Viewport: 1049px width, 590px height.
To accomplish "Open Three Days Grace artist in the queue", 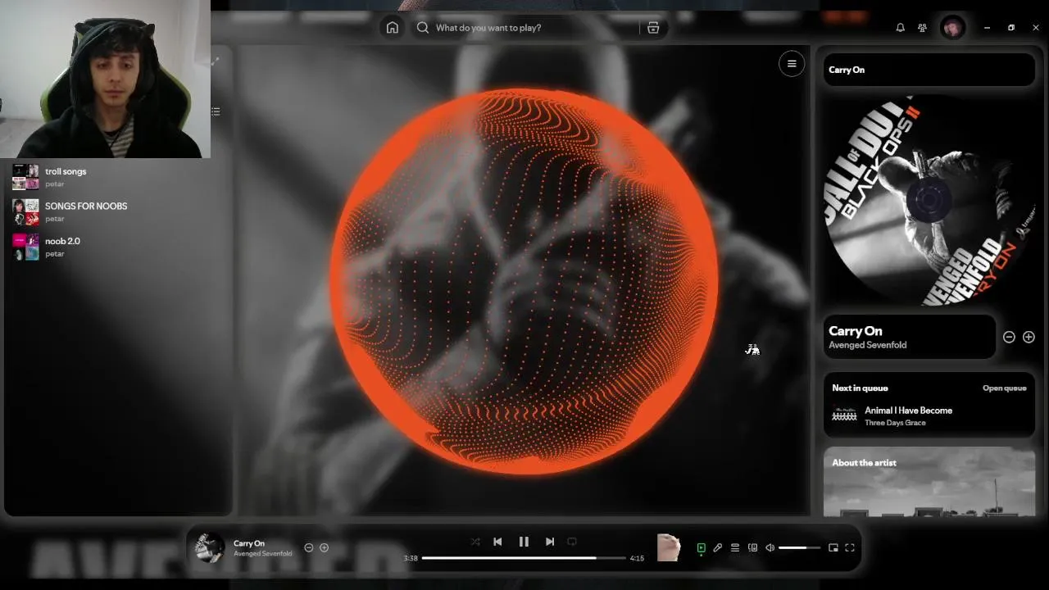I will pos(895,423).
